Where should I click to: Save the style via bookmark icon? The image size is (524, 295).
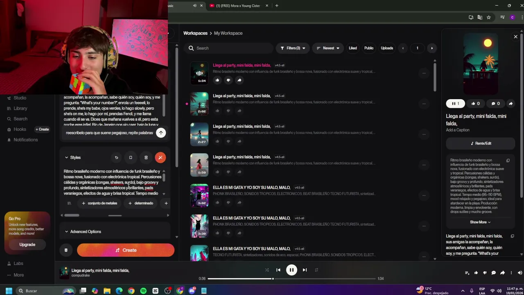point(131,157)
